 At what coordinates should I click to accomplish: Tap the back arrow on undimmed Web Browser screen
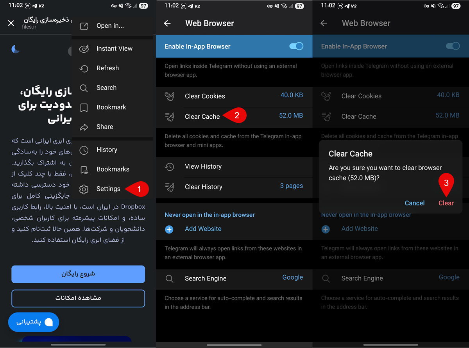(167, 23)
